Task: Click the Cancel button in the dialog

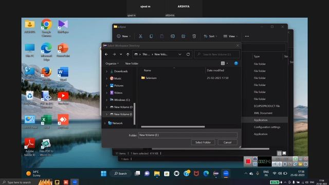Action: 227,142
